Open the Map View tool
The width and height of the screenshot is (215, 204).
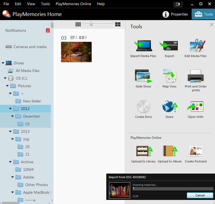click(x=169, y=79)
